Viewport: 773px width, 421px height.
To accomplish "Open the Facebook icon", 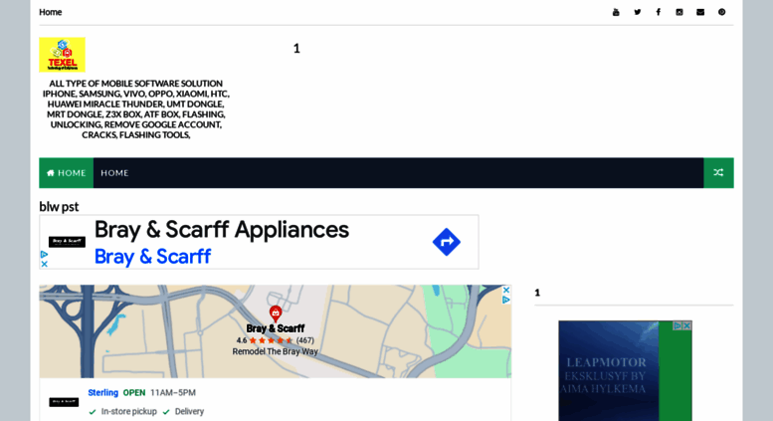I will [659, 12].
